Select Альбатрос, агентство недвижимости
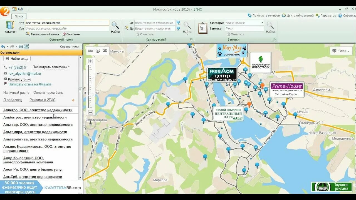The width and height of the screenshot is (356, 200). (x=35, y=117)
